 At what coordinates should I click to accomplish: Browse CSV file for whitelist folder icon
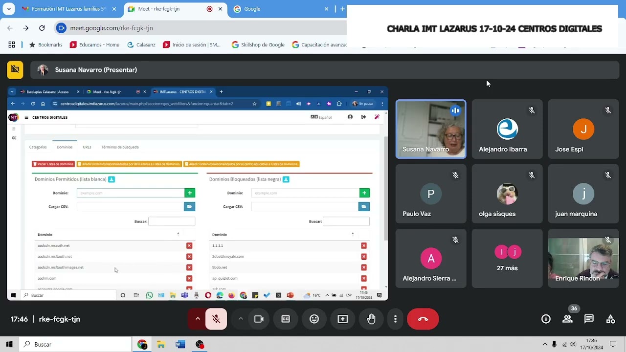click(190, 207)
